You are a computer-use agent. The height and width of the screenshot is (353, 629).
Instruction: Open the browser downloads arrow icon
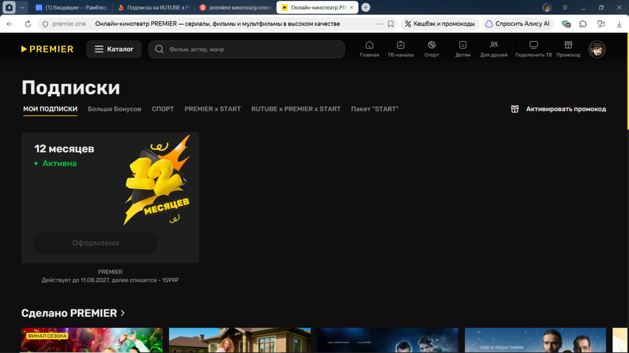(x=619, y=24)
